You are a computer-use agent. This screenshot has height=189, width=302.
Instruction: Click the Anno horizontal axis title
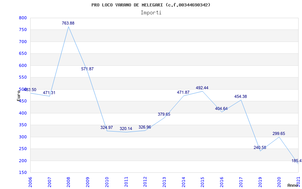(293, 185)
